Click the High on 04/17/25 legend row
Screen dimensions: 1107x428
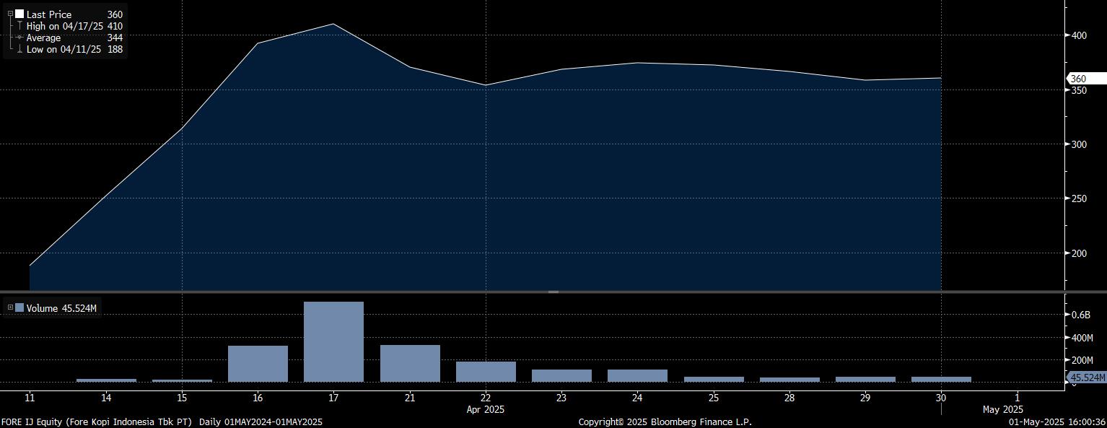pos(64,26)
